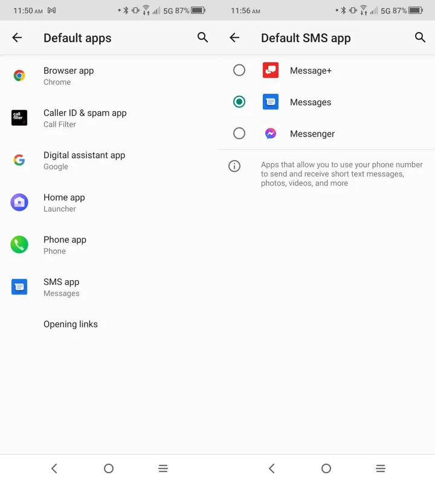Tap back arrow on Default apps screen
435x483 pixels.
pyautogui.click(x=17, y=37)
